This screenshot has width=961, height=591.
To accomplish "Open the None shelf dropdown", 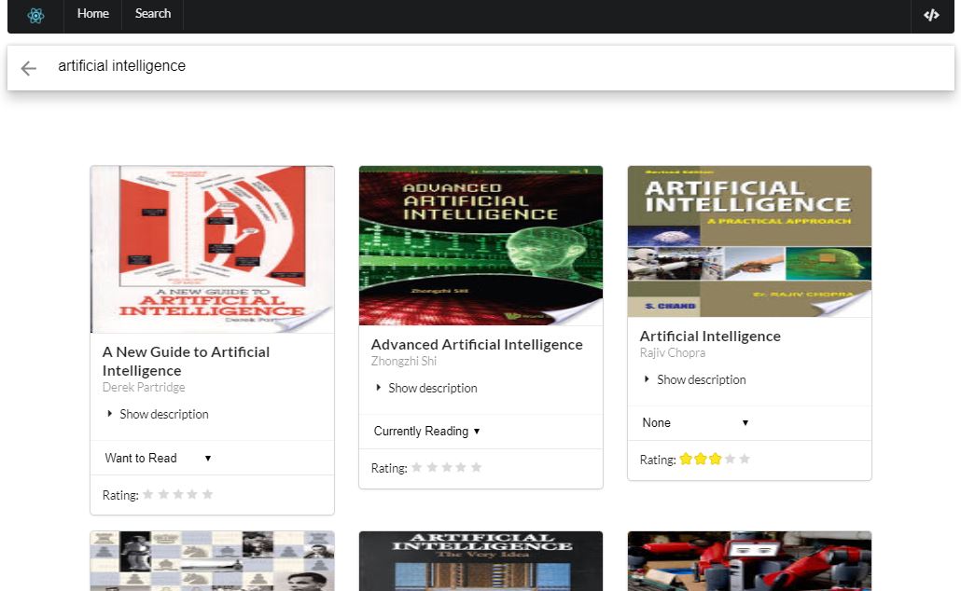I will (x=696, y=422).
